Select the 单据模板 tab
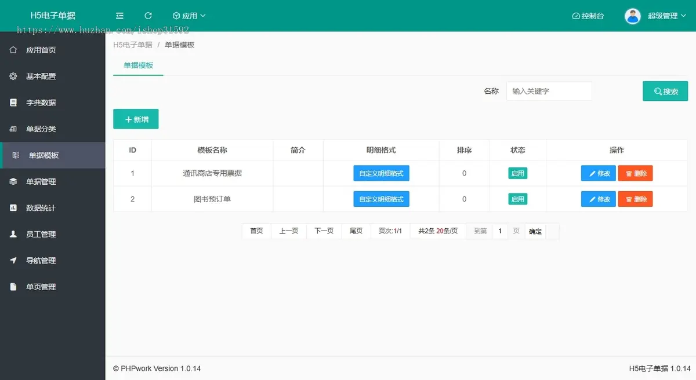 (x=138, y=65)
